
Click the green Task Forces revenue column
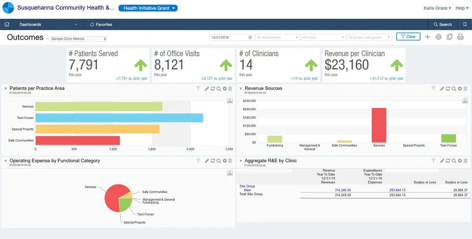point(448,139)
